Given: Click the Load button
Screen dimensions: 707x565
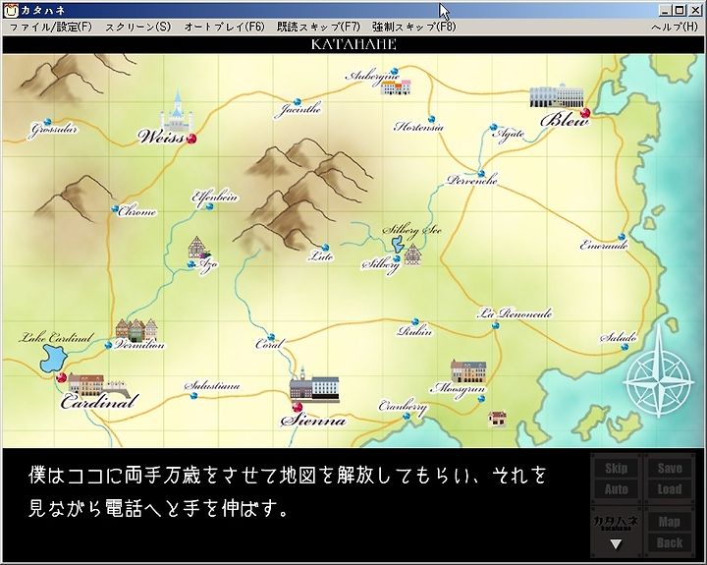Looking at the screenshot, I should [670, 489].
